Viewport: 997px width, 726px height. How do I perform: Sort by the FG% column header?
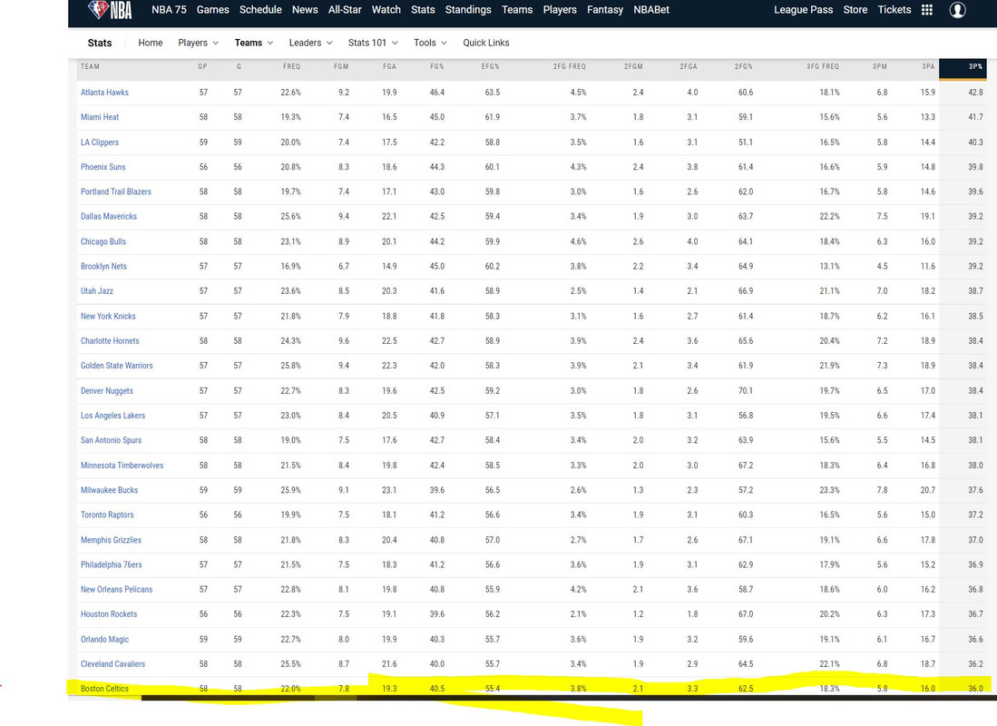click(x=437, y=66)
